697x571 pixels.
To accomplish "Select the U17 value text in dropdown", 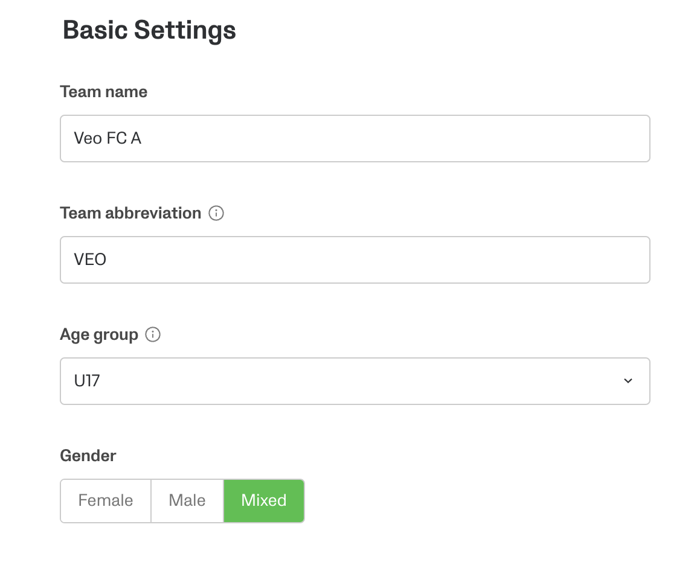I will (87, 381).
